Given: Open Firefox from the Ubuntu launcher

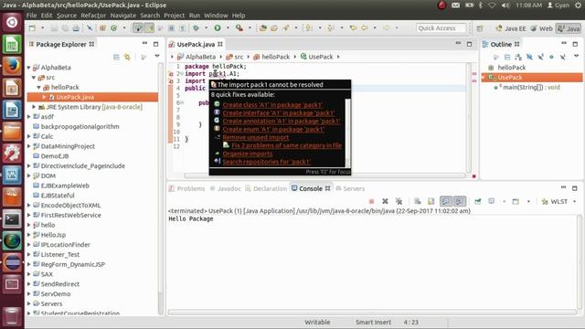Looking at the screenshot, I should [x=12, y=66].
